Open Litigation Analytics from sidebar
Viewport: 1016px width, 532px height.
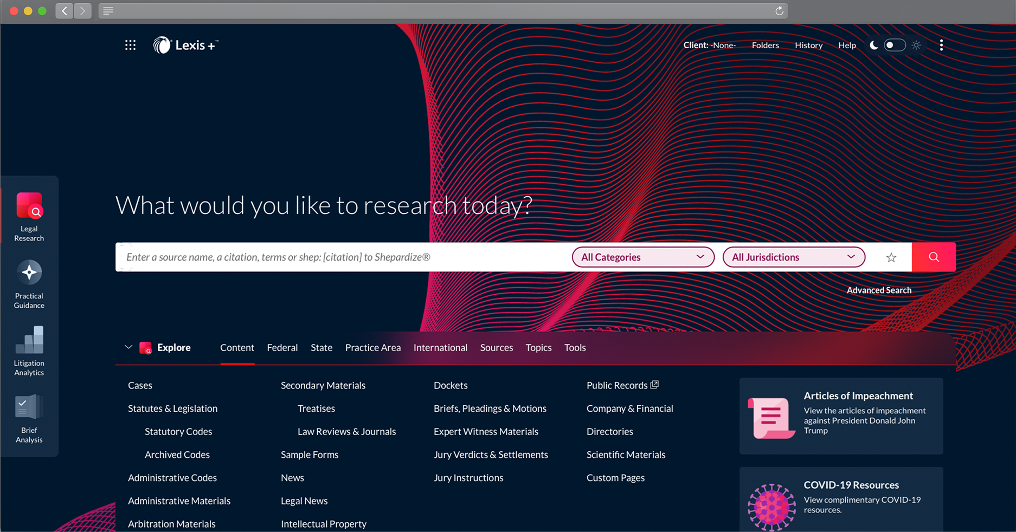click(x=29, y=351)
